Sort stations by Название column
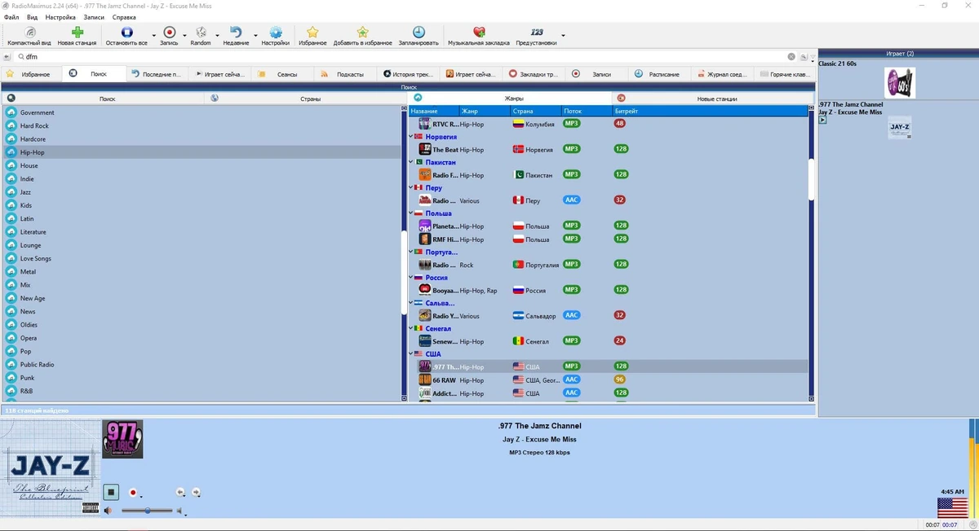This screenshot has width=979, height=531. pos(433,111)
